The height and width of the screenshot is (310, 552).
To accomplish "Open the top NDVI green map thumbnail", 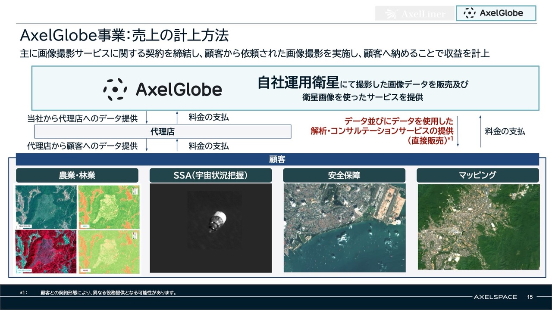I will (109, 207).
